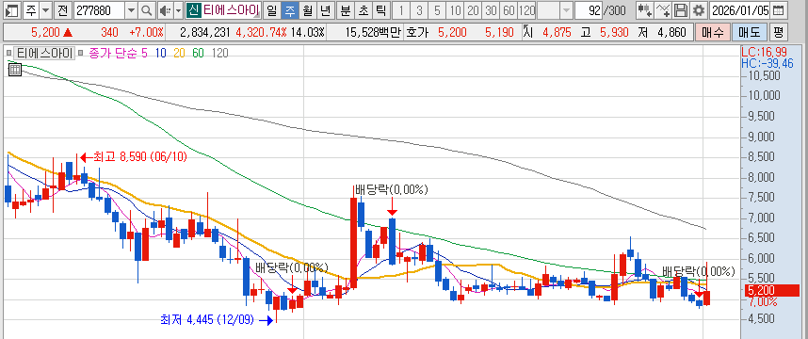Switch to minute (분) chart
Viewport: 808px width, 339px height.
[x=346, y=9]
